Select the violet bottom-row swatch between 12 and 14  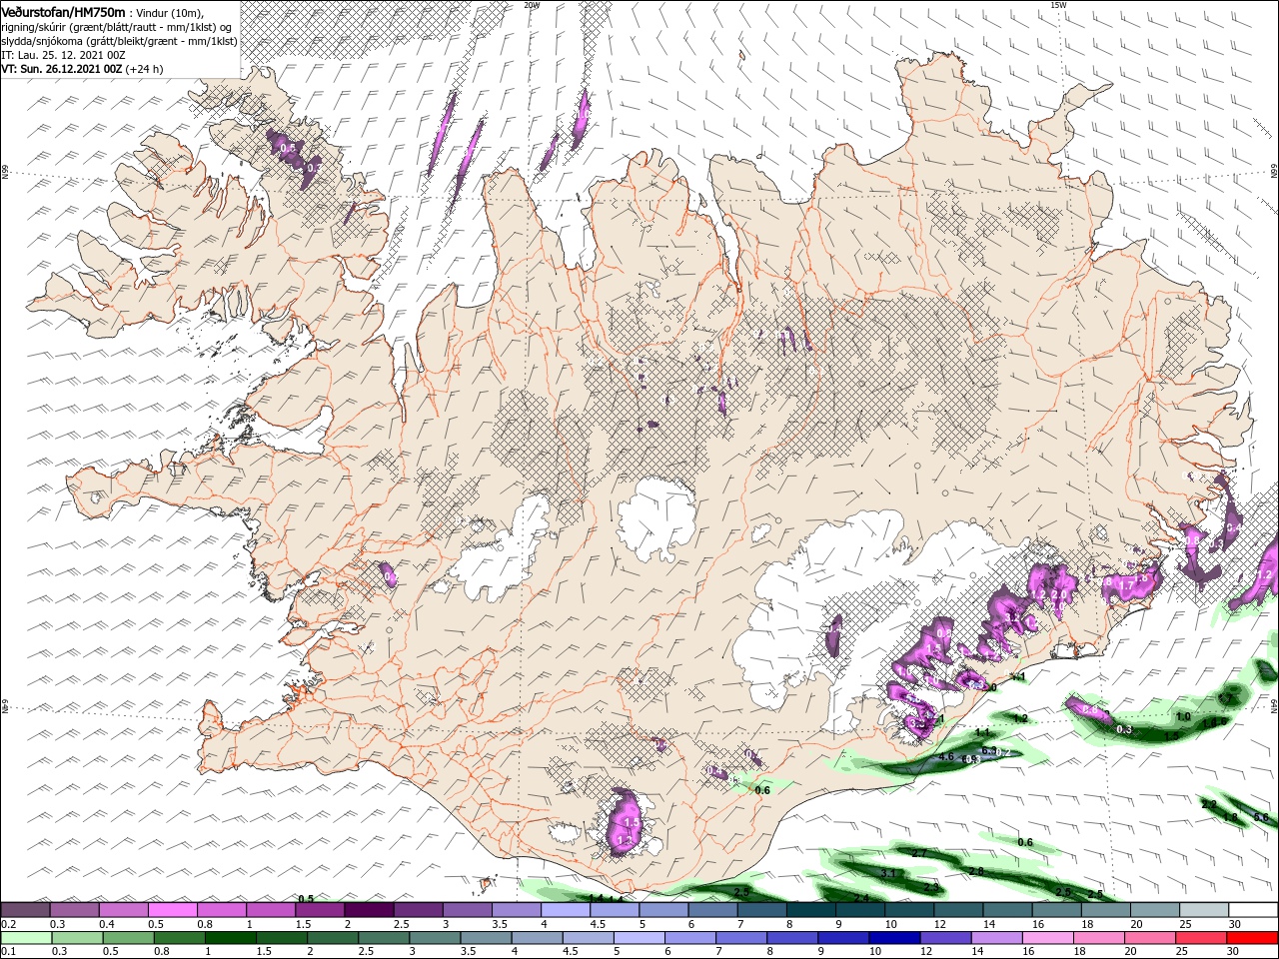944,938
